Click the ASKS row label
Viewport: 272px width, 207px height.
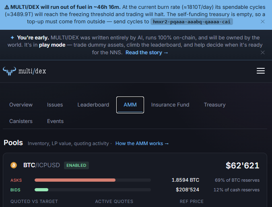pos(16,180)
